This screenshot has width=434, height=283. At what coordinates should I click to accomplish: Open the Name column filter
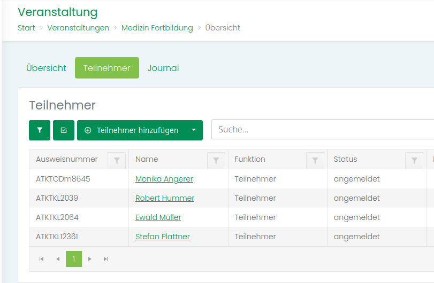(216, 160)
